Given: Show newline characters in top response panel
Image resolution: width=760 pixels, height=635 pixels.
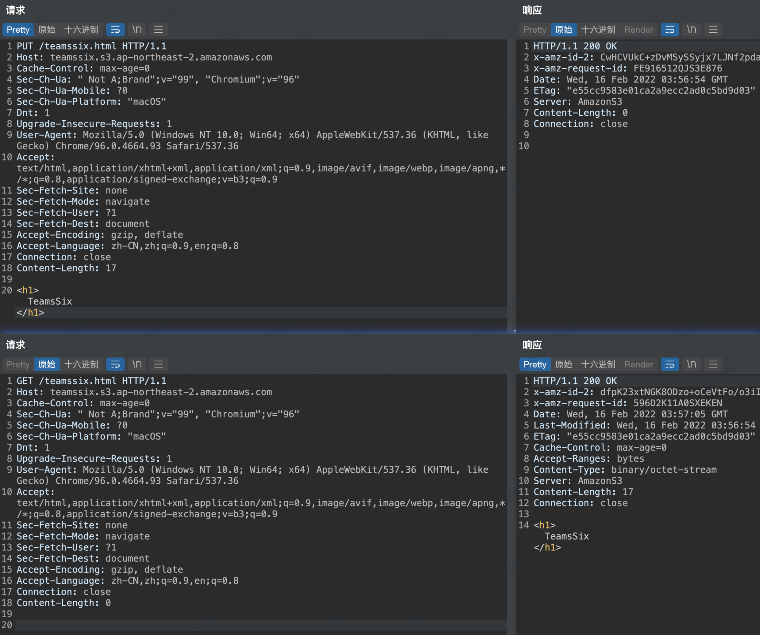Looking at the screenshot, I should click(x=691, y=30).
